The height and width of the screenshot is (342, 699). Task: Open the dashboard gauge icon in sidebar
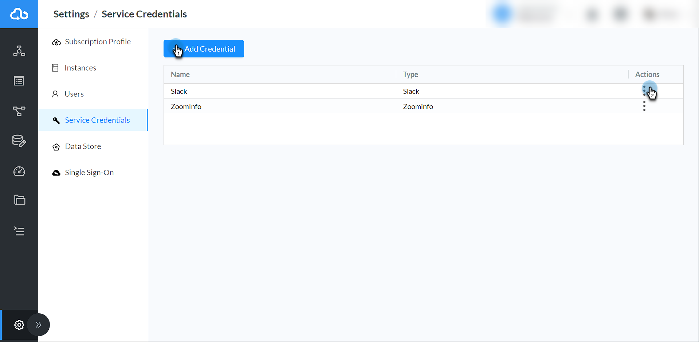click(19, 171)
